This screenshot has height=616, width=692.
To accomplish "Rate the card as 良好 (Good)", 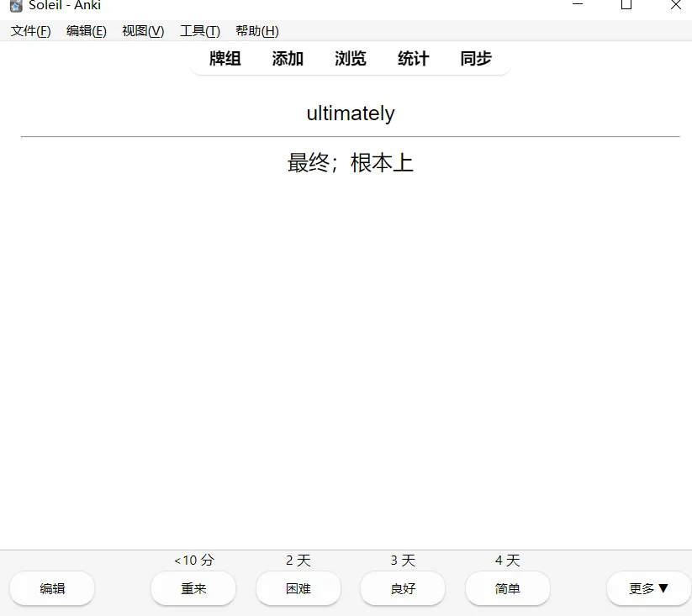I will (403, 588).
